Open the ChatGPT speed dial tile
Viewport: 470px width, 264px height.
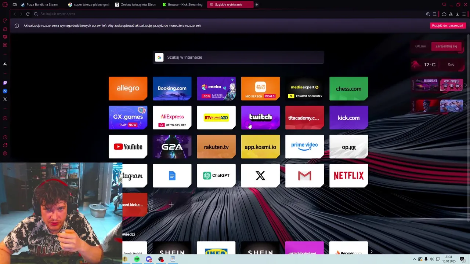pyautogui.click(x=216, y=176)
